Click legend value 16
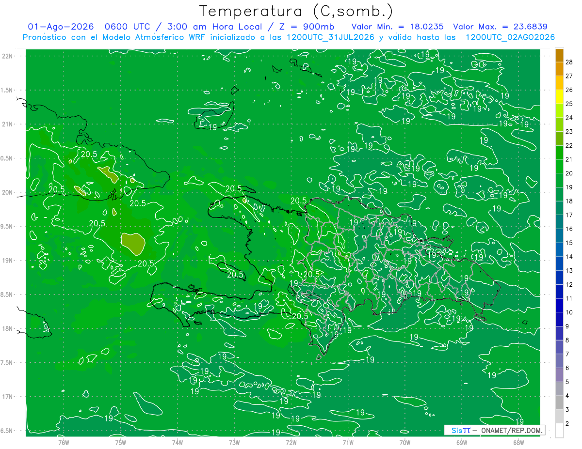Screen dimensions: 582x449 [569, 229]
